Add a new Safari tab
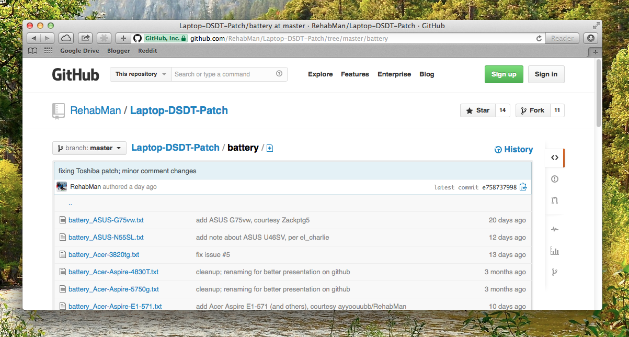Viewport: 629px width, 337px height. (595, 52)
